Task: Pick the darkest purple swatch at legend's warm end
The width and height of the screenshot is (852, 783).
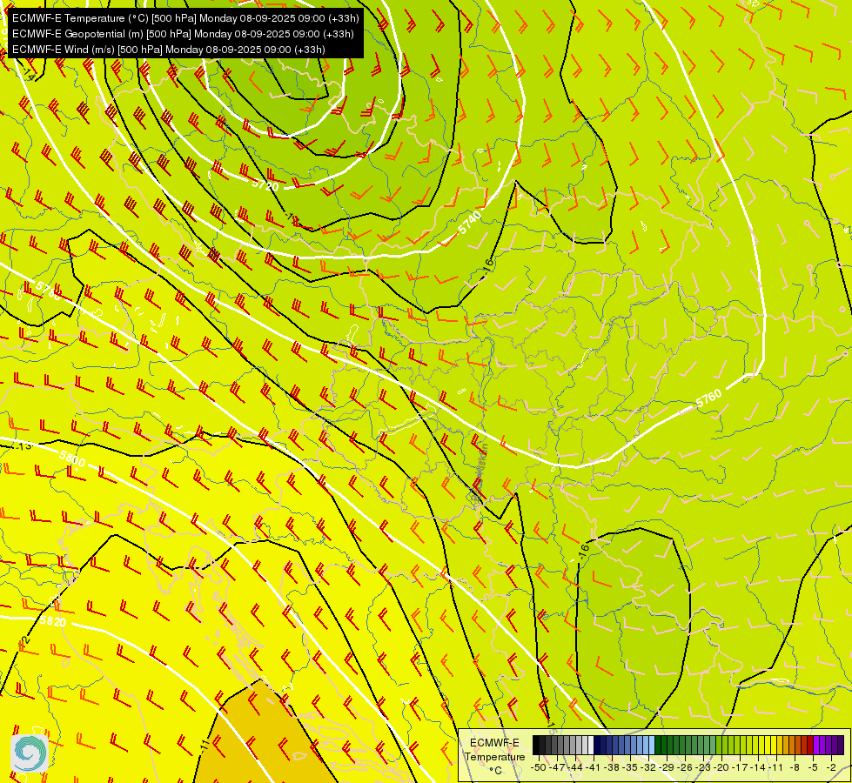Action: tap(841, 745)
